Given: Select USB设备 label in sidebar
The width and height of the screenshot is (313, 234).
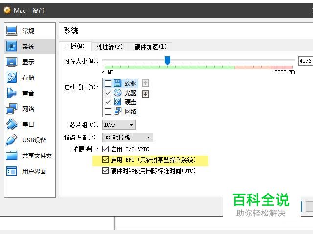Looking at the screenshot, I should (x=34, y=140).
